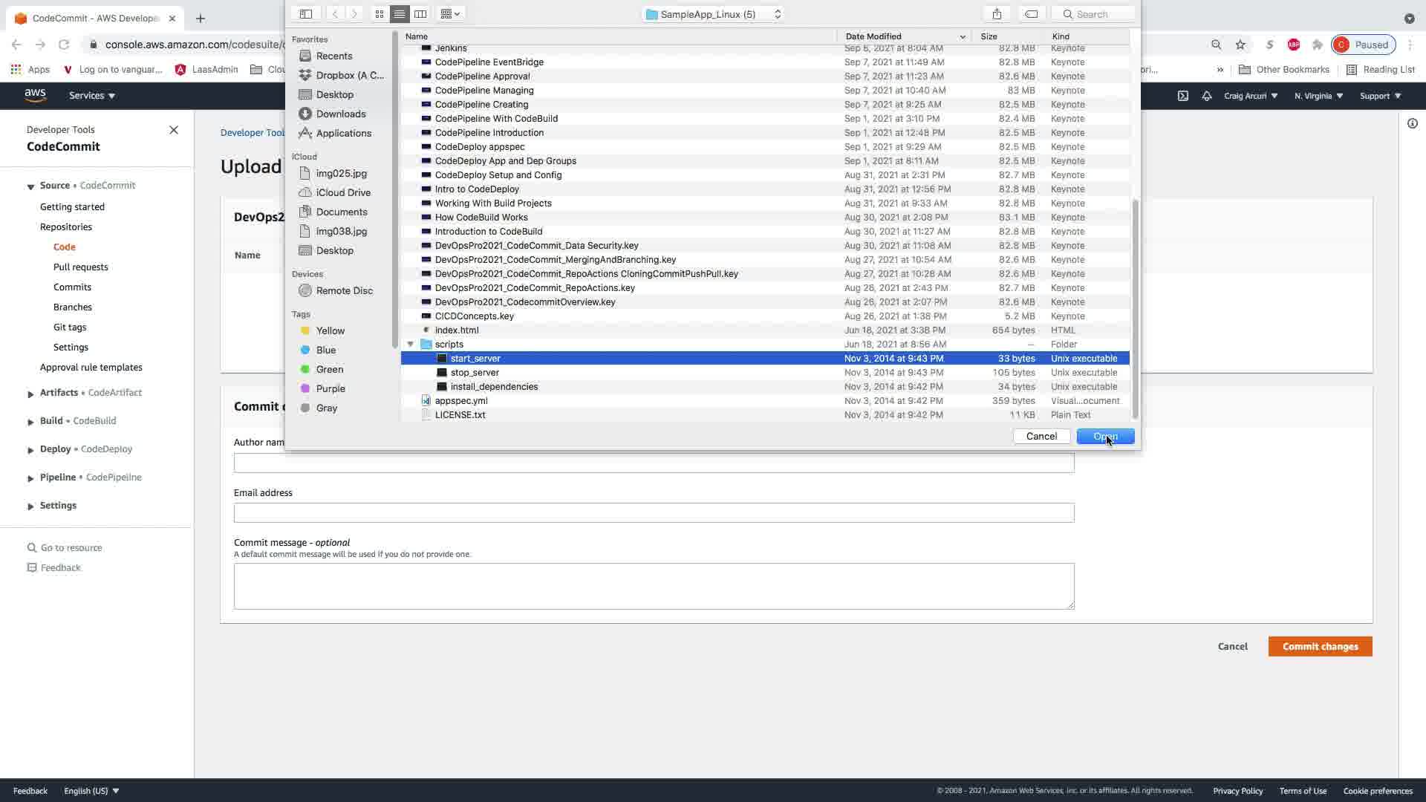This screenshot has width=1426, height=802.
Task: Click the Email address input field
Action: (654, 512)
